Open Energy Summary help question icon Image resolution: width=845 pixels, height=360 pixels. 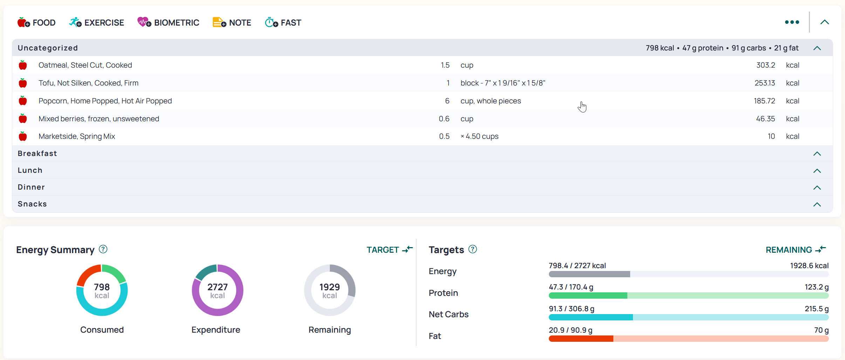[103, 249]
